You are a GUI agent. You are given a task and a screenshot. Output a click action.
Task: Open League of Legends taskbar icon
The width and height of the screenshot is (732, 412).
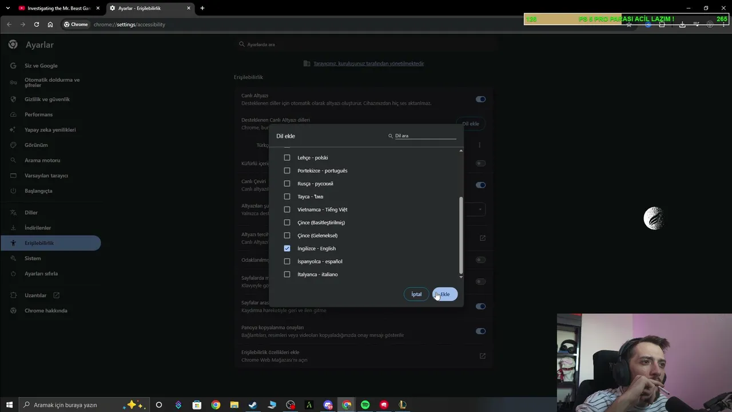[x=403, y=405]
